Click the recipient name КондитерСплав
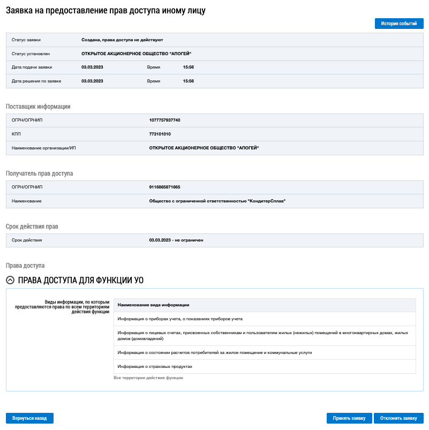 pyautogui.click(x=217, y=201)
